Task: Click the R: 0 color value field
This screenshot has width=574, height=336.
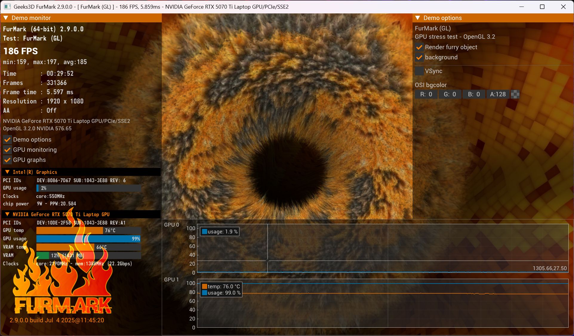Action: [426, 95]
